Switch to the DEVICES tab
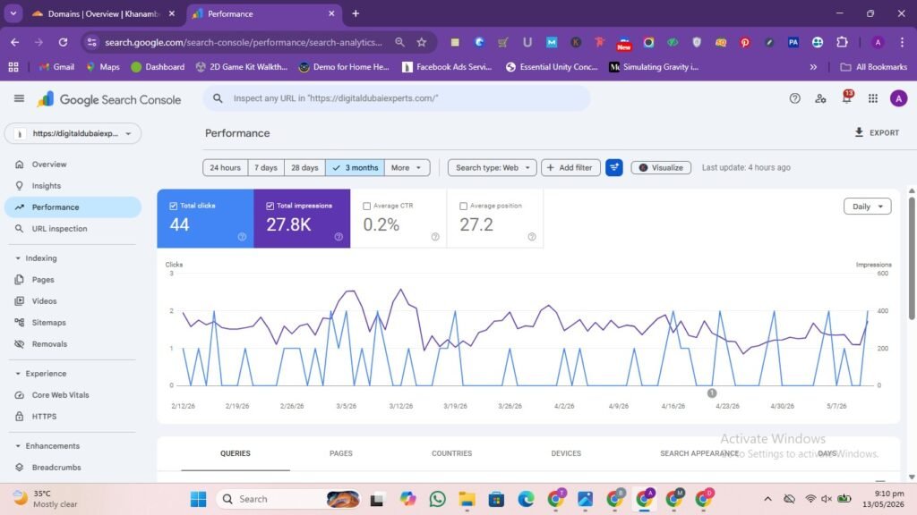917x515 pixels. [x=566, y=453]
